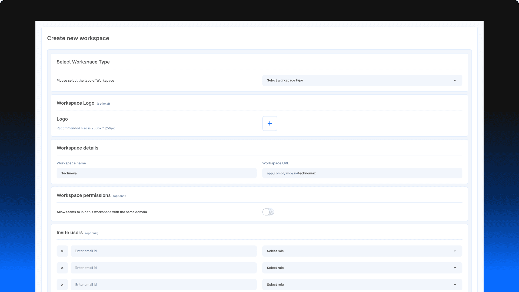Focus the first Enter email id field
The image size is (519, 292).
164,251
